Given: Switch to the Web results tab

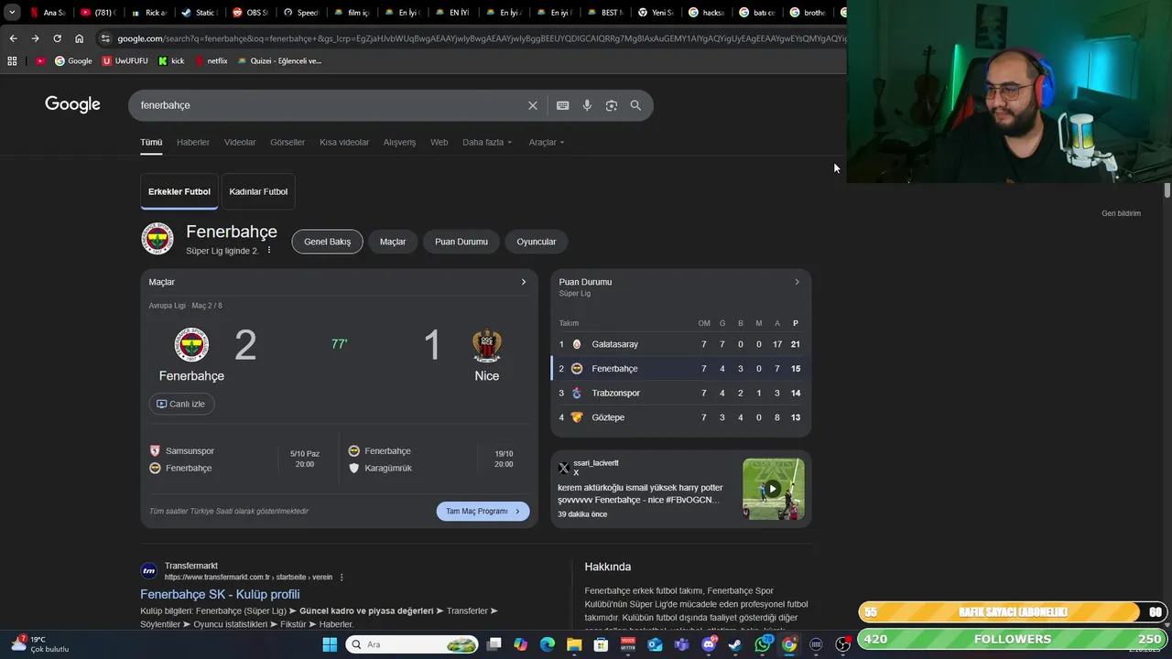Looking at the screenshot, I should [439, 142].
